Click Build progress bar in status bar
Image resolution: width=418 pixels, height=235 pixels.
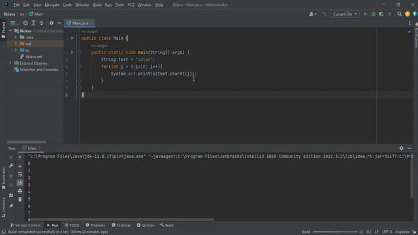335,232
